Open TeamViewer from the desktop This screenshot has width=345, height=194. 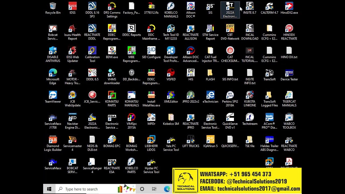tap(53, 97)
